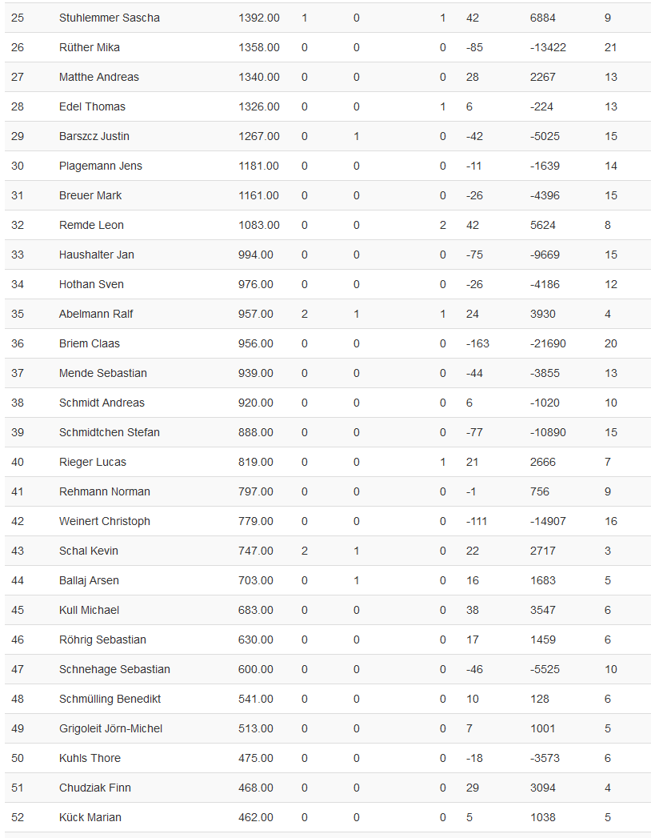Viewport: 651px width, 838px height.
Task: Click the score value 1181.00
Action: [x=258, y=166]
